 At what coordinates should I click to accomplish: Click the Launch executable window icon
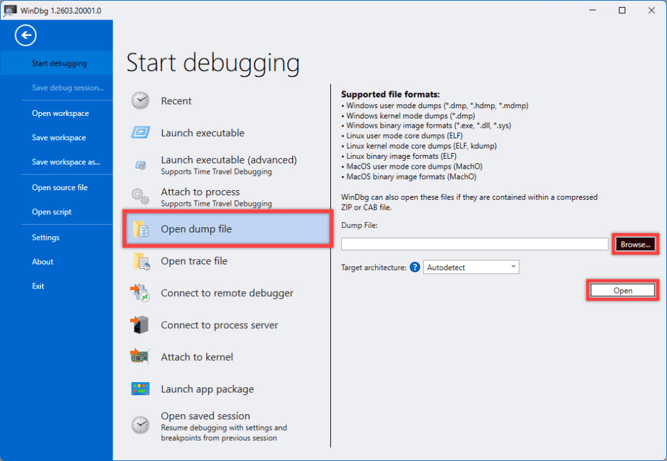(141, 133)
